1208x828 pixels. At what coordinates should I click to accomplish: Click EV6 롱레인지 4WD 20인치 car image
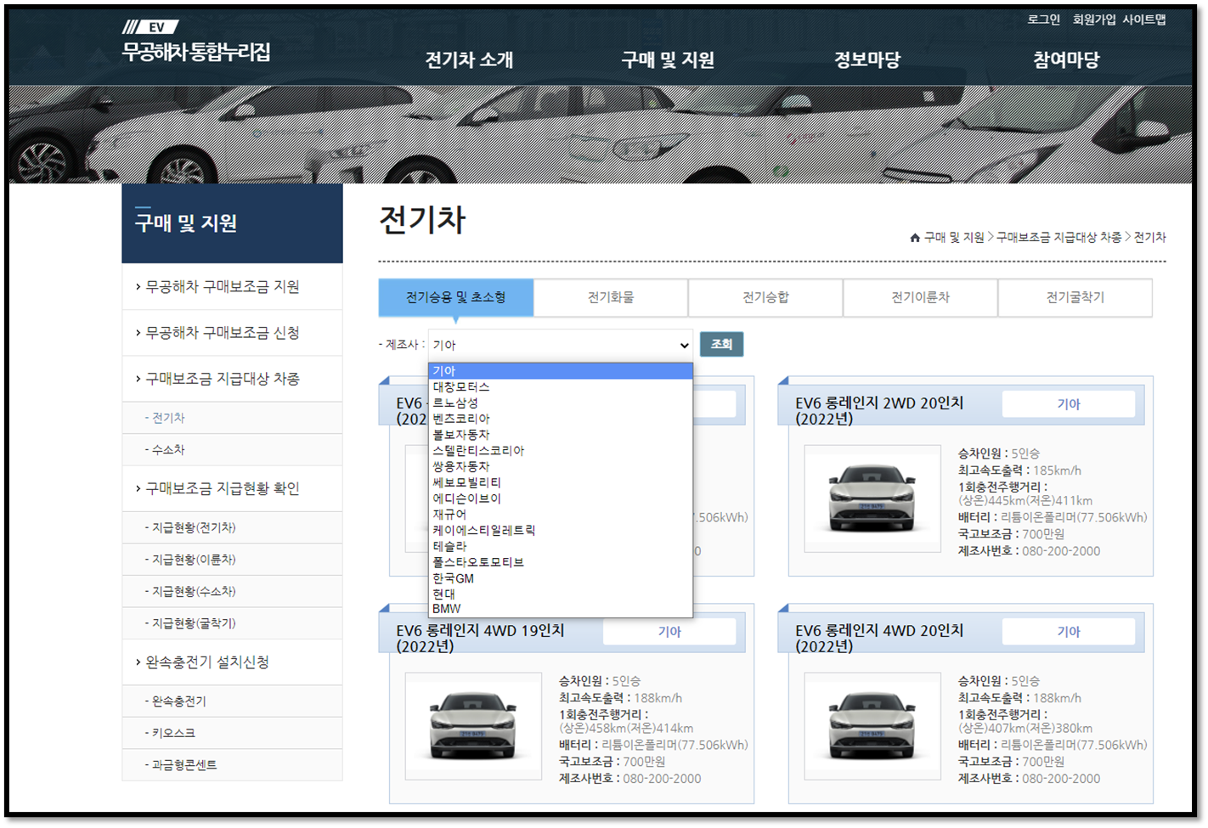point(872,726)
